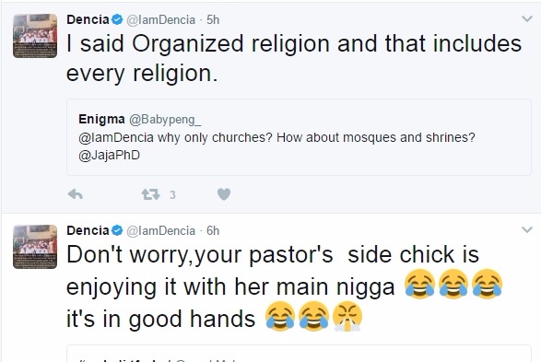The width and height of the screenshot is (541, 362).
Task: Click @IamDencia mention inside quoted tweet text
Action: (116, 137)
